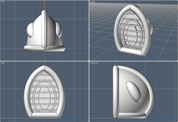Select the bottom sill in perspective view
Screen dimensions: 178x122
[131, 51]
